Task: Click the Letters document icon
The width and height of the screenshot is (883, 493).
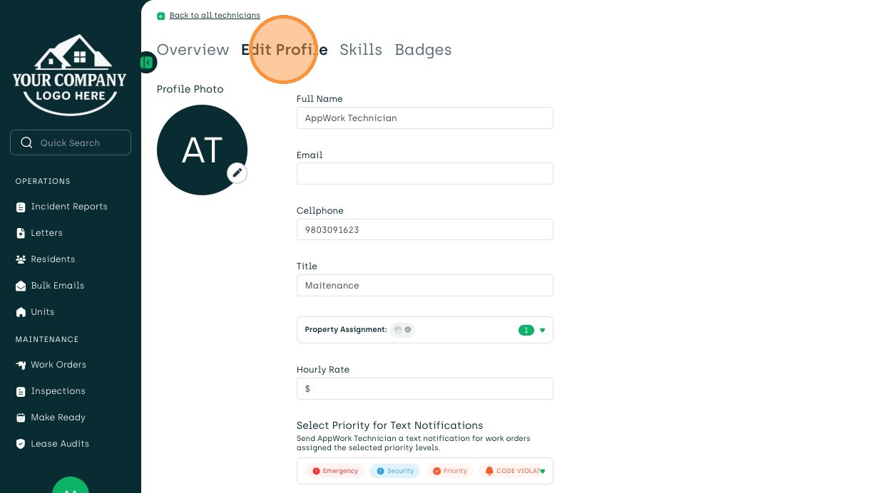Action: click(x=21, y=233)
